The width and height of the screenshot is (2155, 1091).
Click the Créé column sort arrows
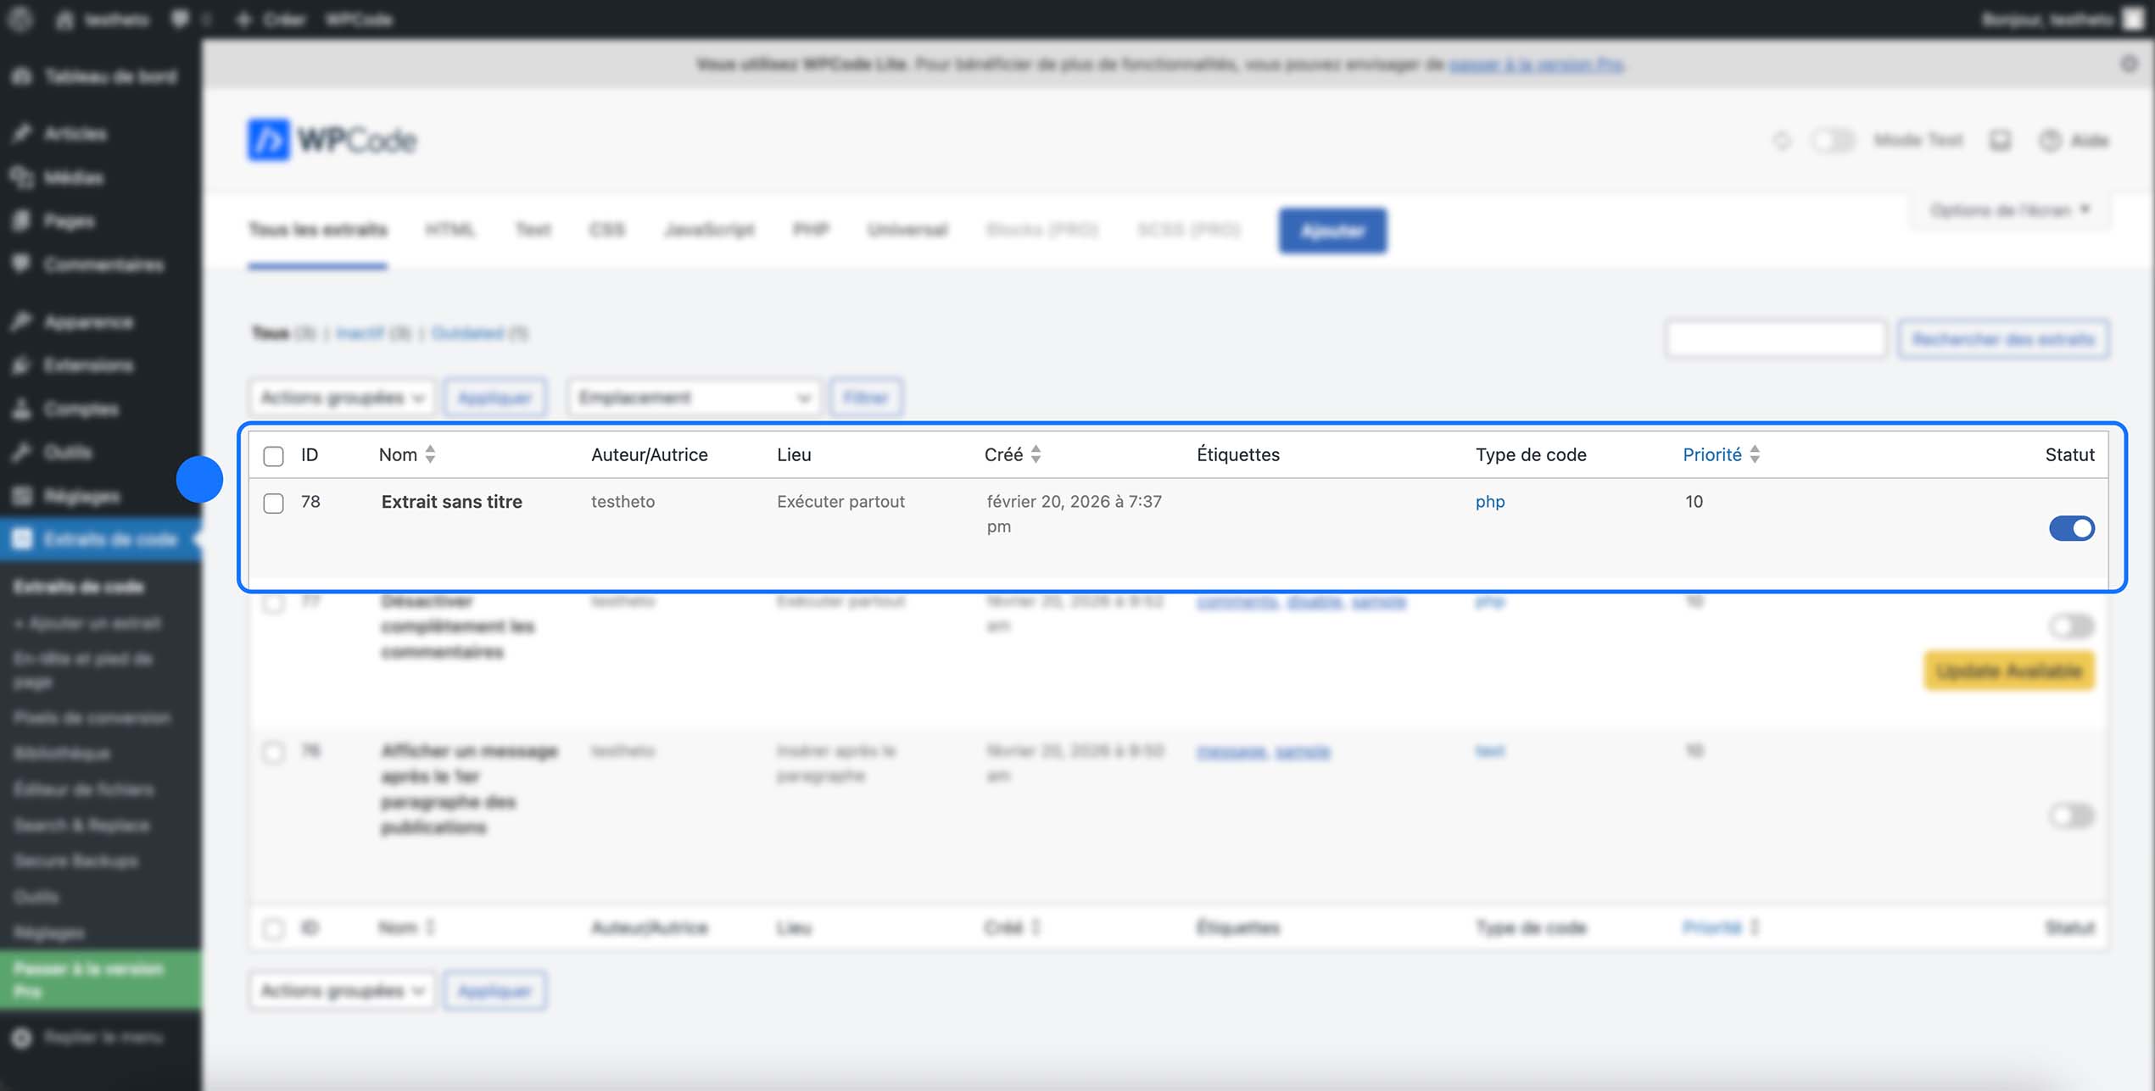[1036, 454]
